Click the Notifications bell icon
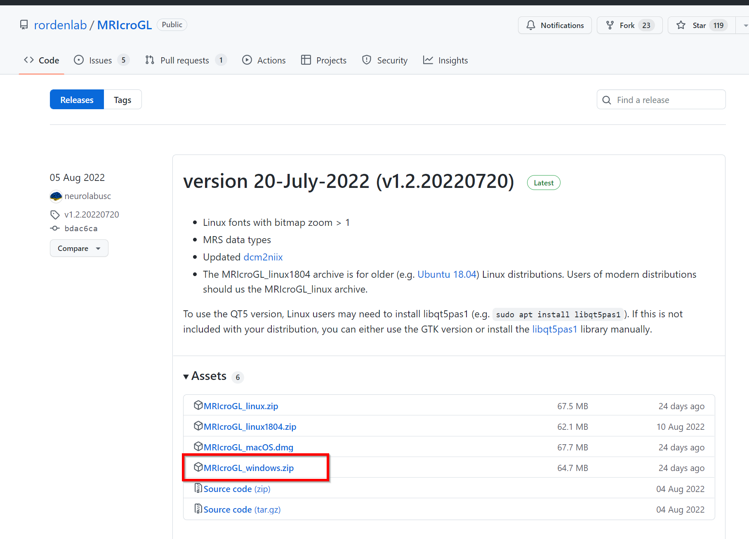 (x=531, y=25)
